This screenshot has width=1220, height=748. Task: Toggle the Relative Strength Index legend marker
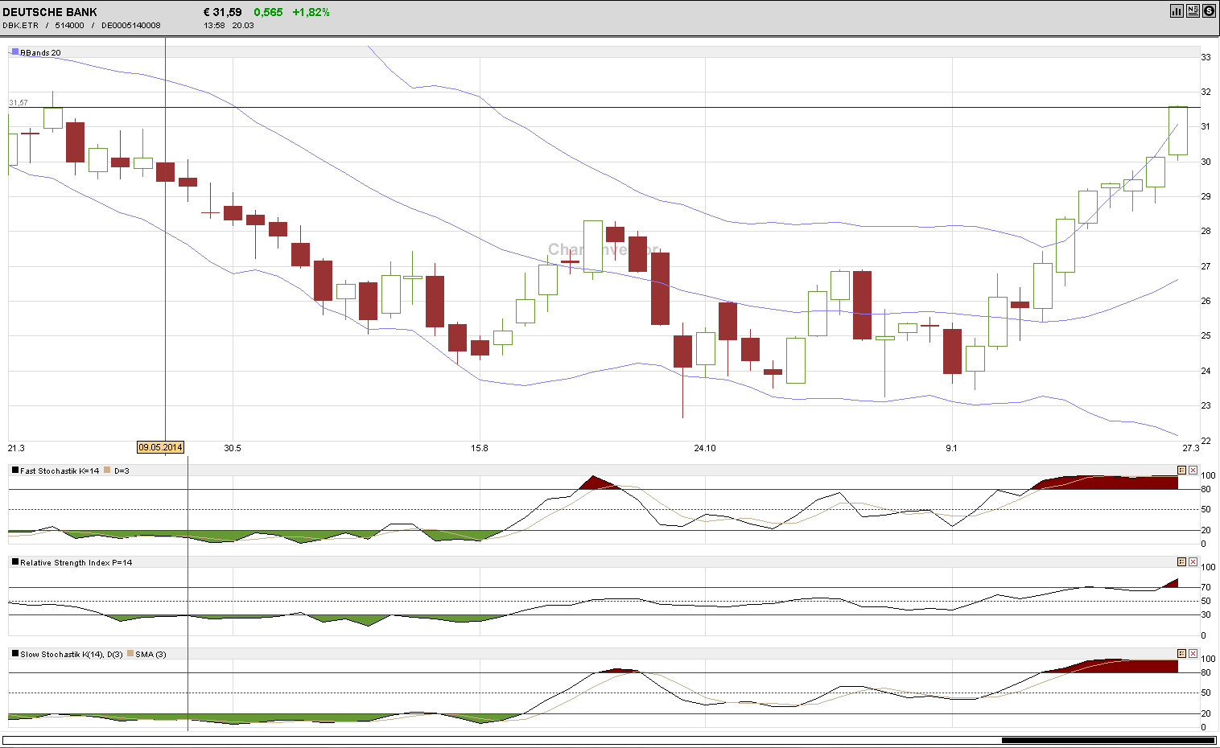click(x=14, y=562)
